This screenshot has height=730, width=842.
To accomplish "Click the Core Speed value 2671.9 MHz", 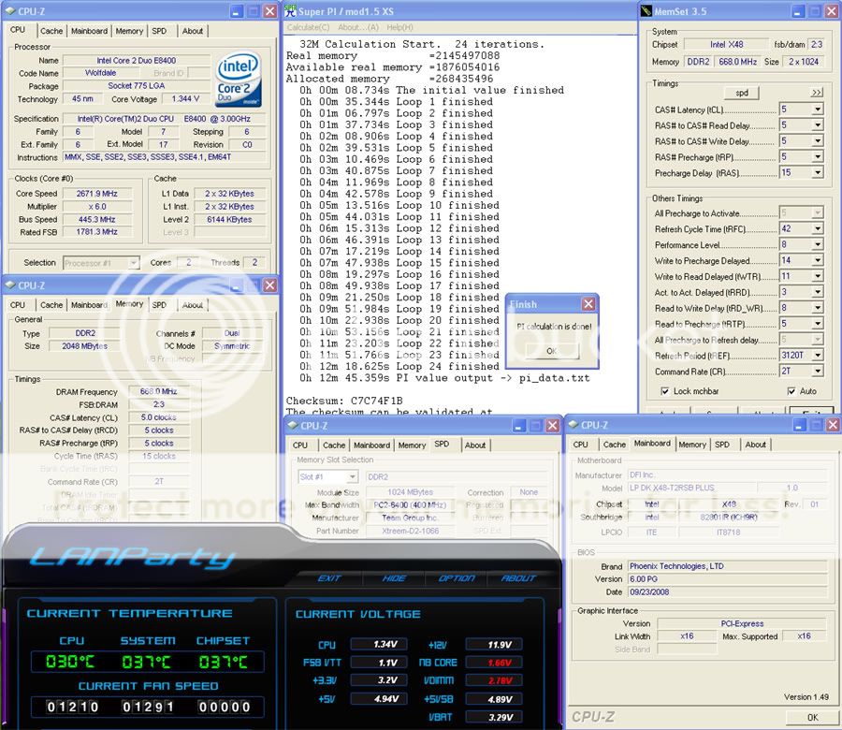I will pyautogui.click(x=97, y=194).
